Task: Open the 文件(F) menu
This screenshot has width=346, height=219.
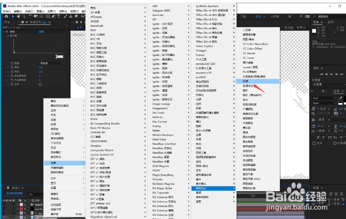Action: (7, 11)
